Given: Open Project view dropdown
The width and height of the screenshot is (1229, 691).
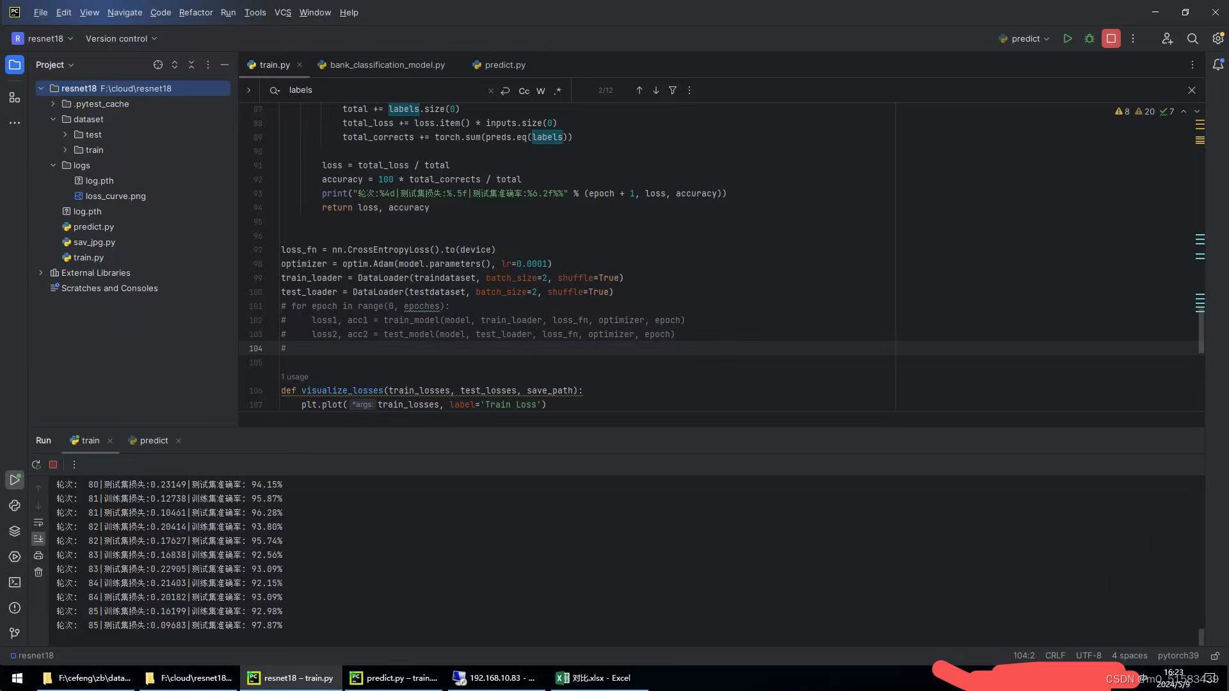Looking at the screenshot, I should [54, 65].
